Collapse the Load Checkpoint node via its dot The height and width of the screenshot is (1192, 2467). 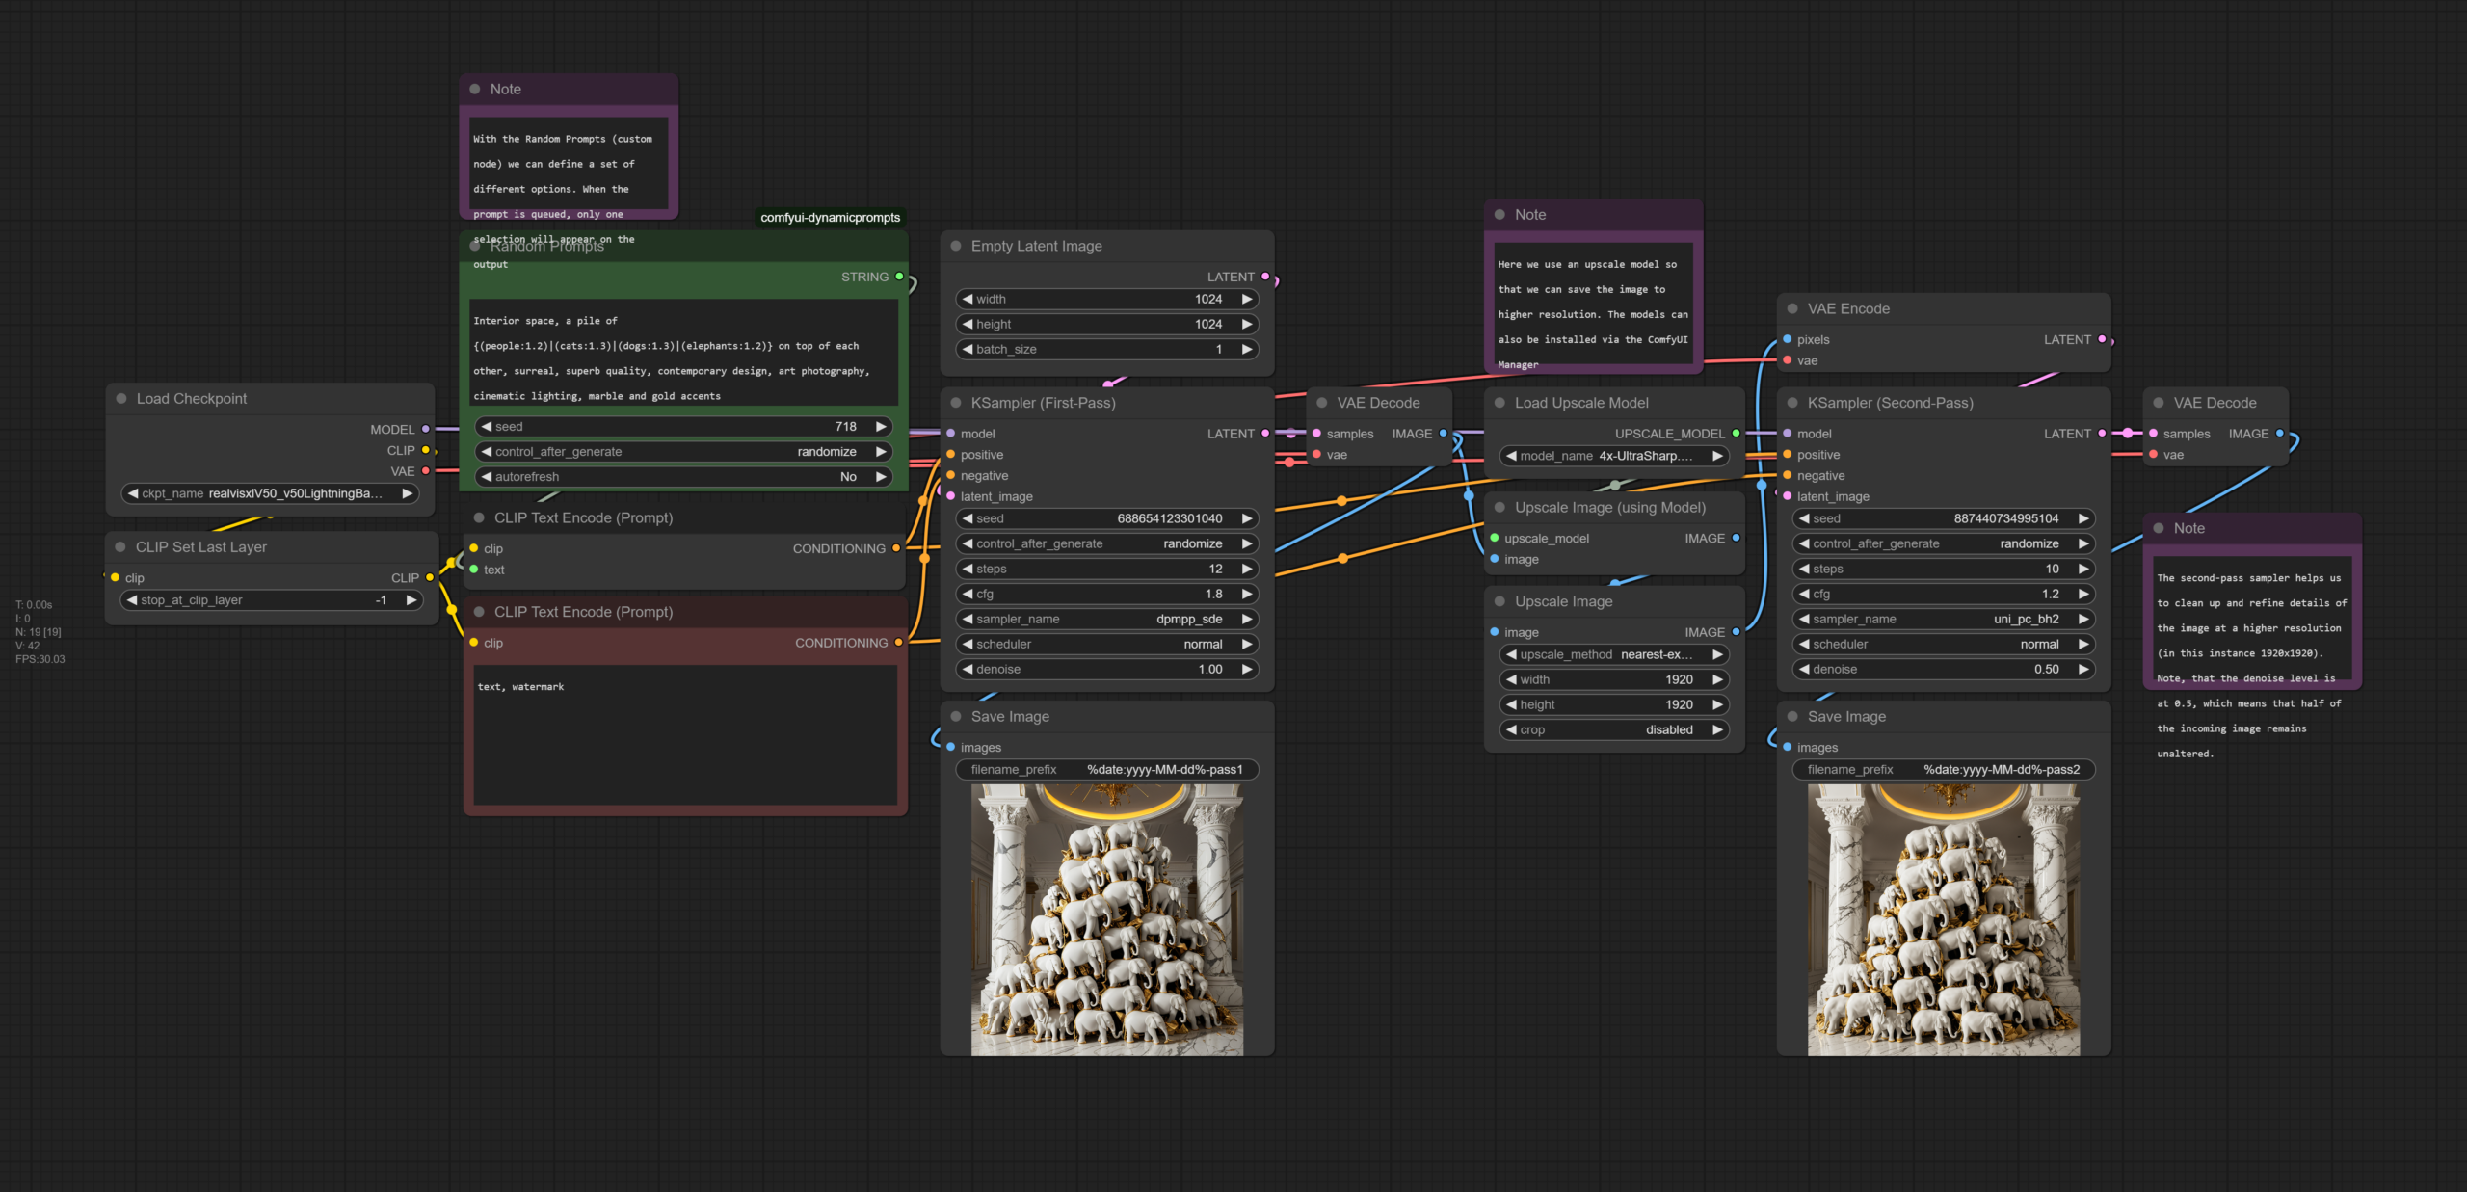[x=121, y=399]
